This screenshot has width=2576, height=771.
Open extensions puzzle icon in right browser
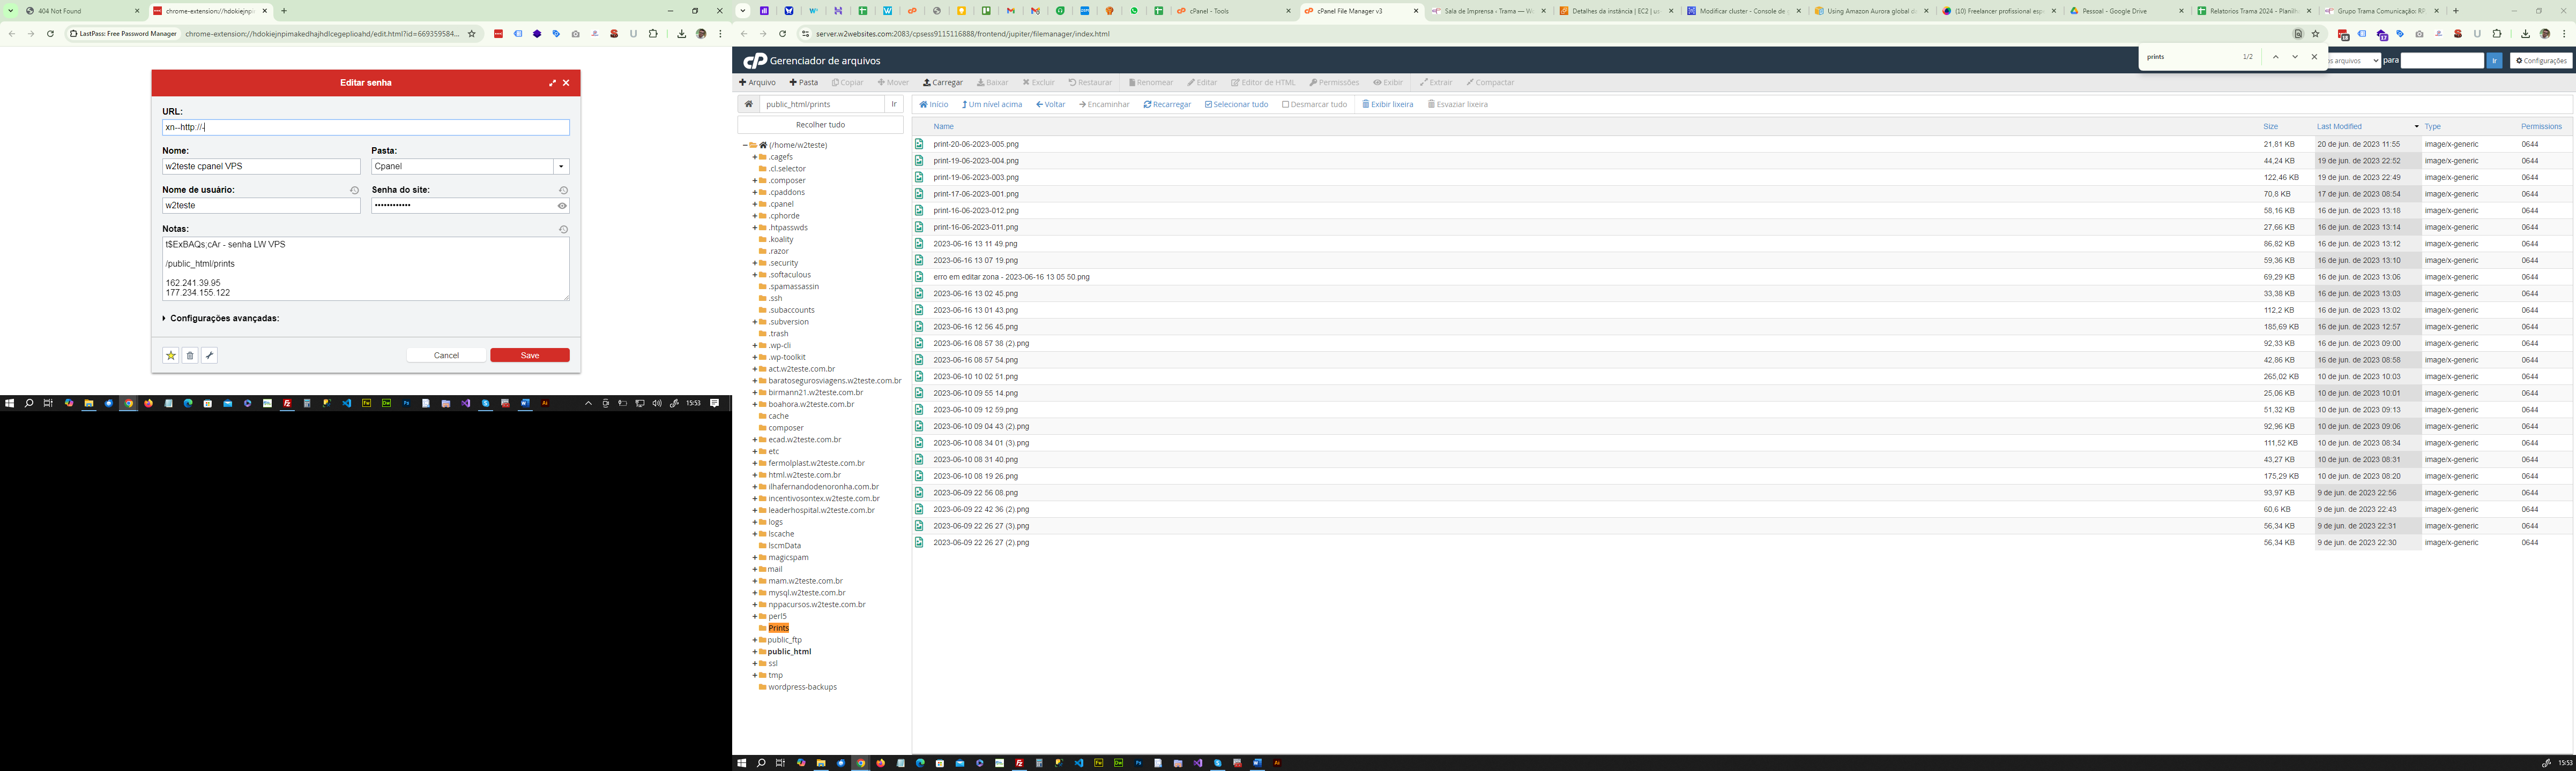click(x=2496, y=34)
